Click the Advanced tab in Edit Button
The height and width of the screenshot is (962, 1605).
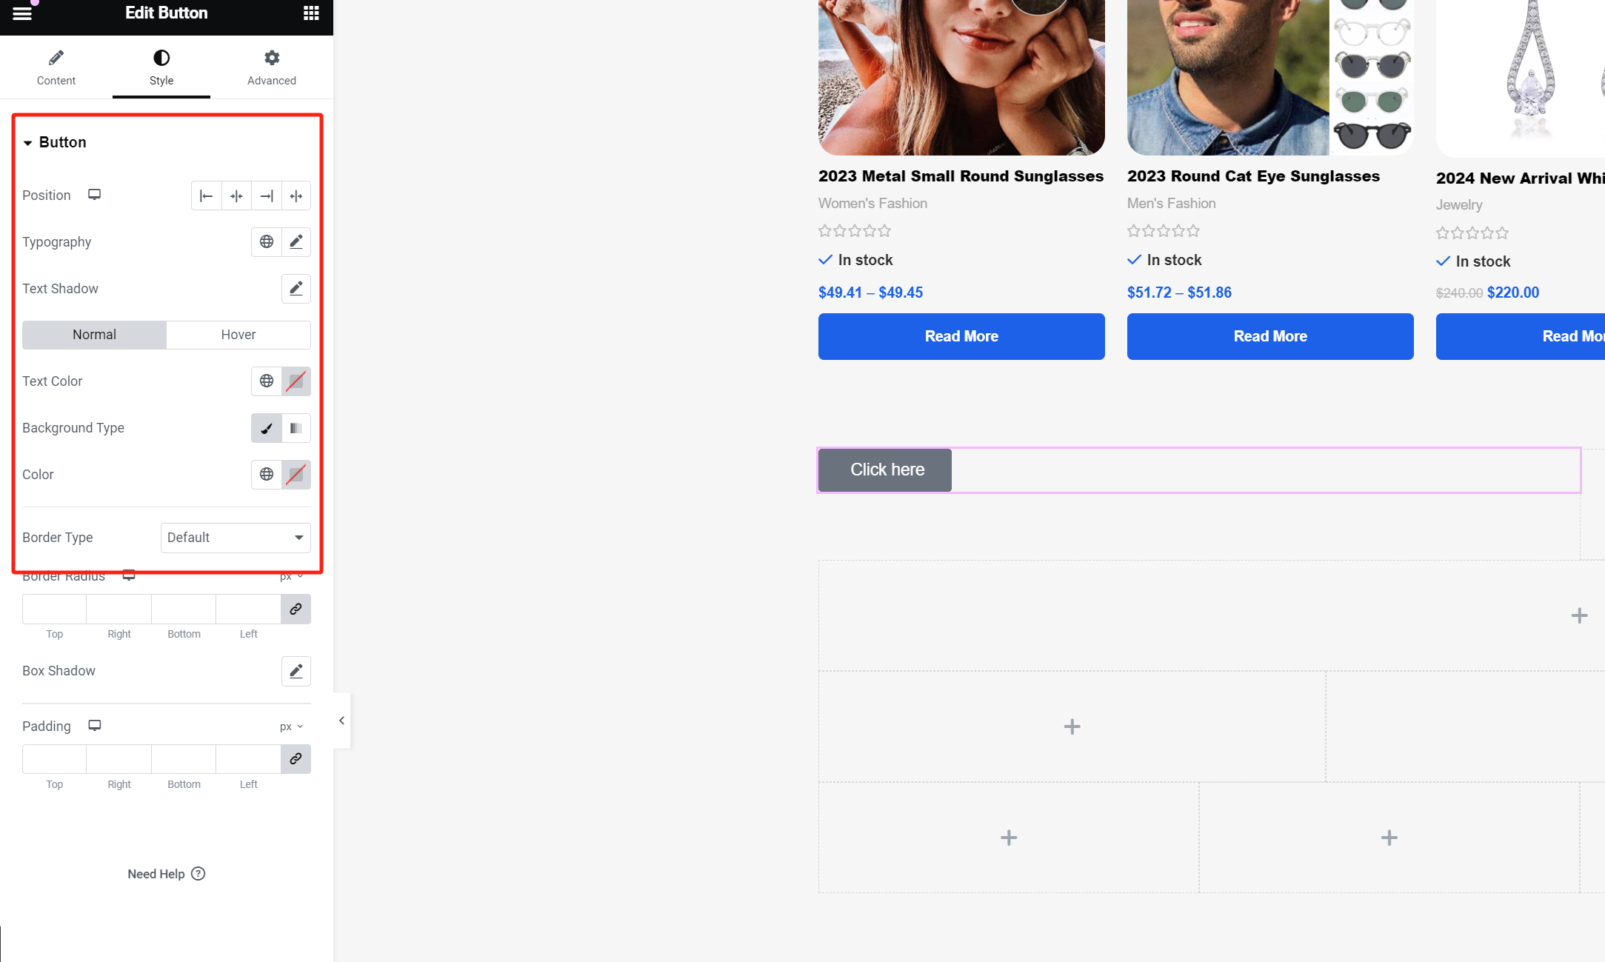[x=271, y=67]
